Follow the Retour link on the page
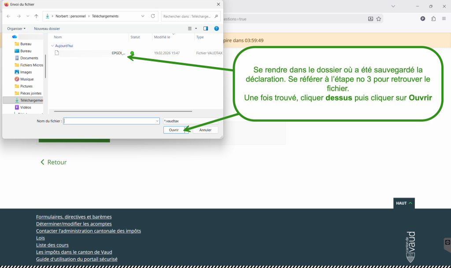Viewport: 451px width, 268px height. pyautogui.click(x=53, y=162)
